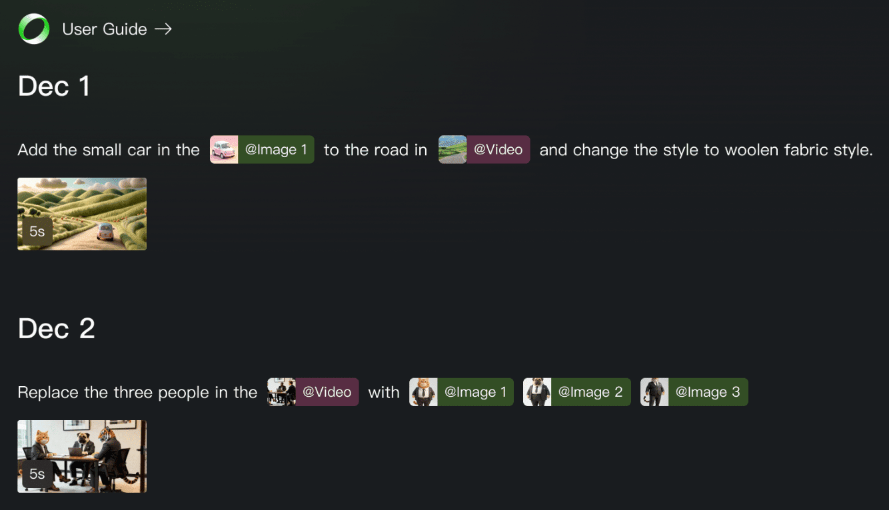The image size is (889, 510).
Task: Click the 5s badge on animals meeting video
Action: coord(37,474)
